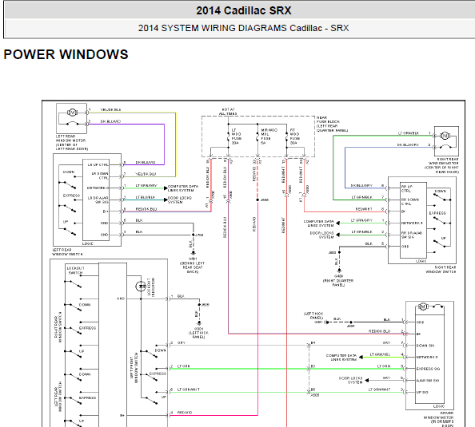Viewport: 475px width, 427px height.
Task: Click the 'REAR FUSE BLOCK' label
Action: (332, 124)
